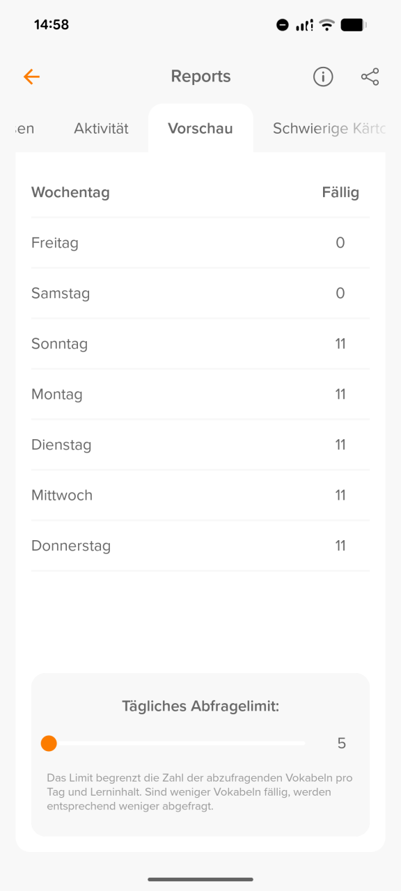
Task: Select the Vorschau tab
Action: click(x=200, y=128)
